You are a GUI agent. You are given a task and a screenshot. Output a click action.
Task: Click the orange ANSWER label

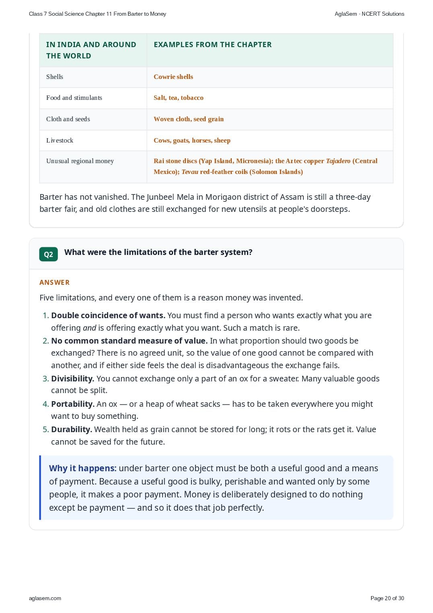point(54,282)
